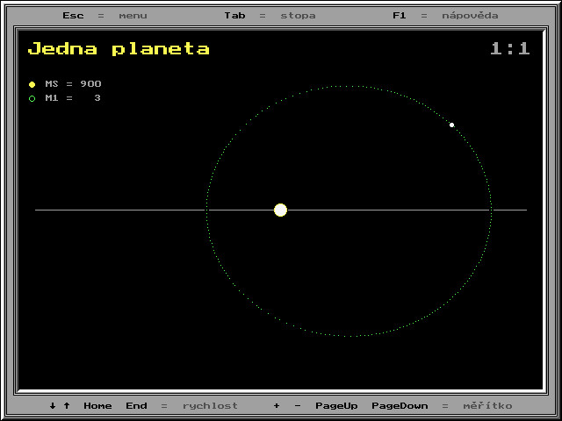
Task: Click the 1:1 scale indicator
Action: (x=510, y=48)
